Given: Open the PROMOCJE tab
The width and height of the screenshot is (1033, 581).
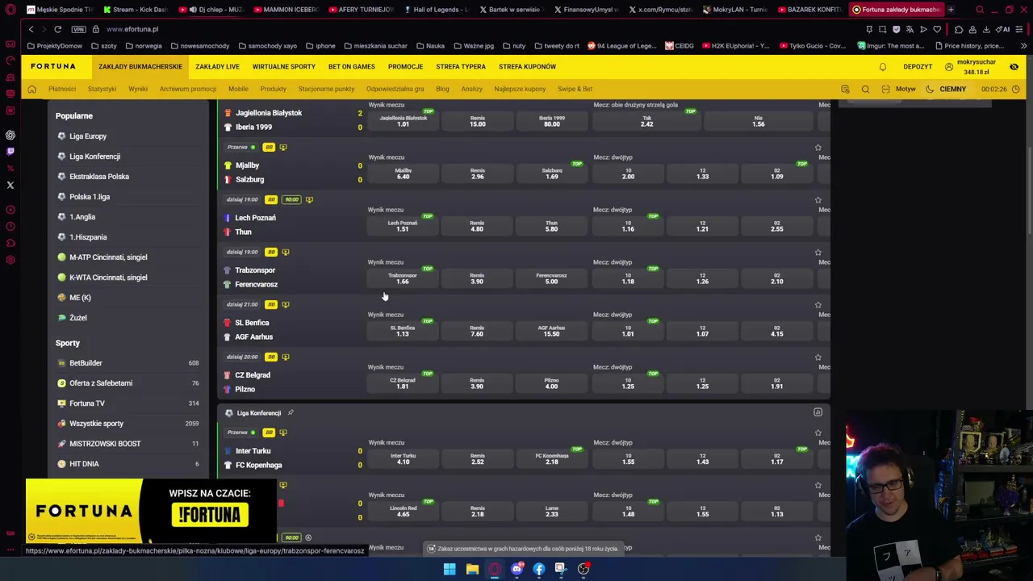Looking at the screenshot, I should [405, 67].
